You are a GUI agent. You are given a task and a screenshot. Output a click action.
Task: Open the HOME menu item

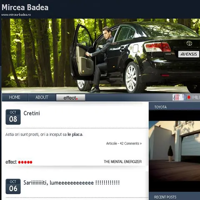[x=15, y=97]
